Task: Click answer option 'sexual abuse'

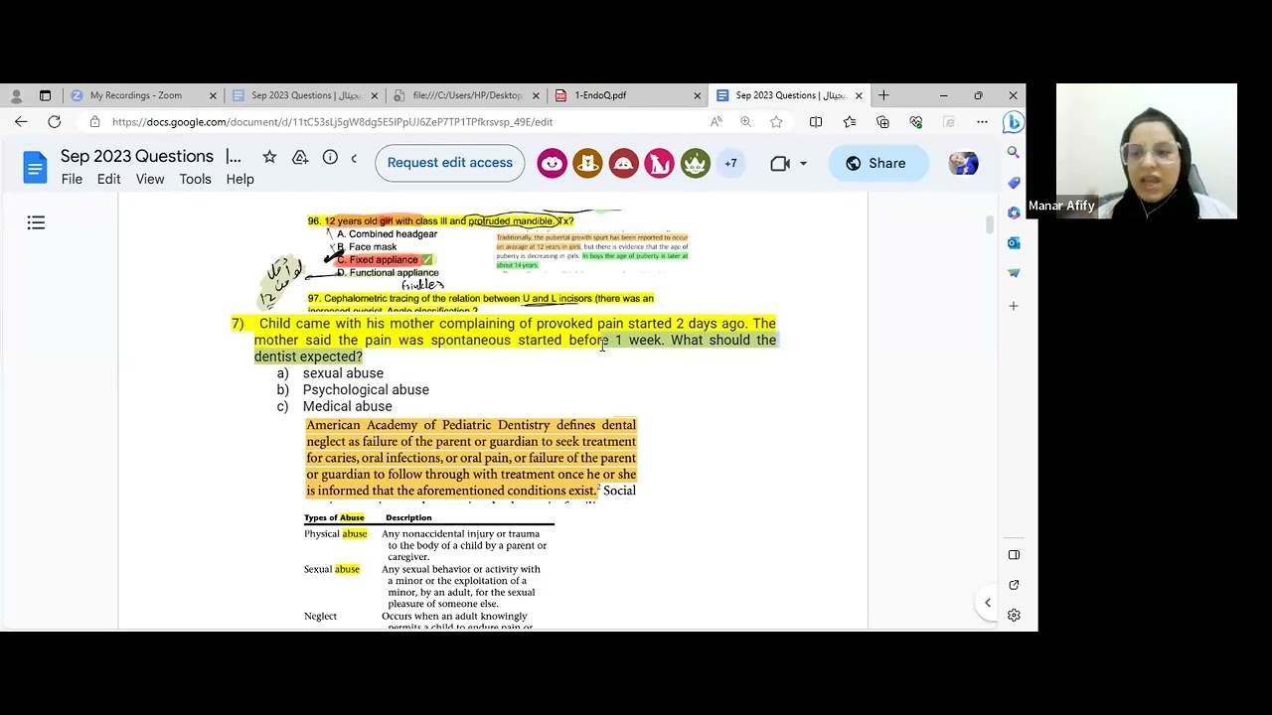Action: click(343, 373)
